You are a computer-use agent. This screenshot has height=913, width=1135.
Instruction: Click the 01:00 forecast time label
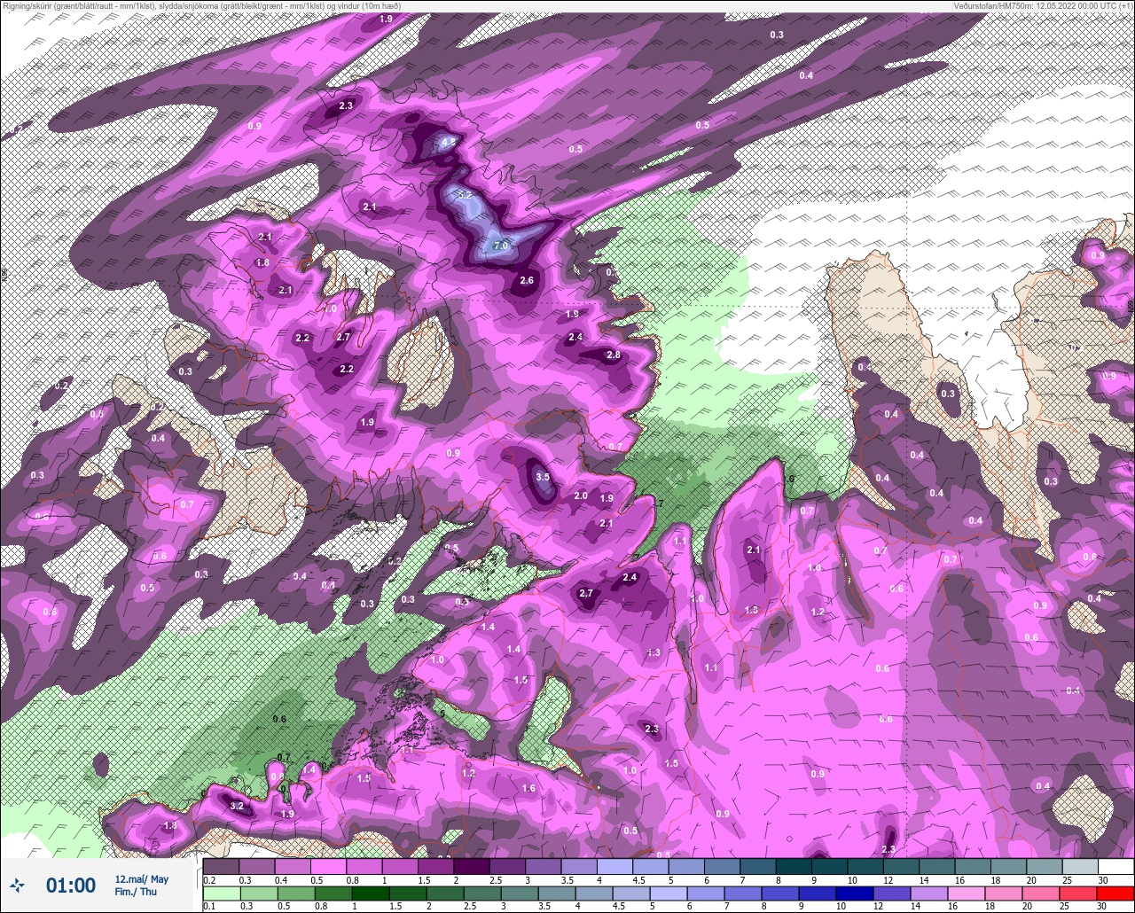(x=71, y=885)
